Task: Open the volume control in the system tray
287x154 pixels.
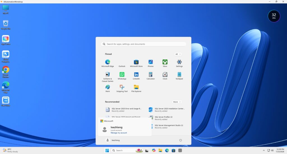Action: click(x=272, y=150)
